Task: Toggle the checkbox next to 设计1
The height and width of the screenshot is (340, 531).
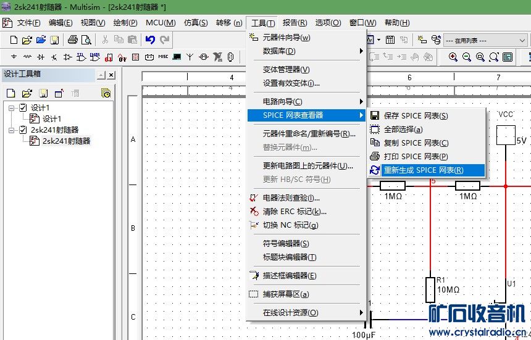Action: coord(23,108)
